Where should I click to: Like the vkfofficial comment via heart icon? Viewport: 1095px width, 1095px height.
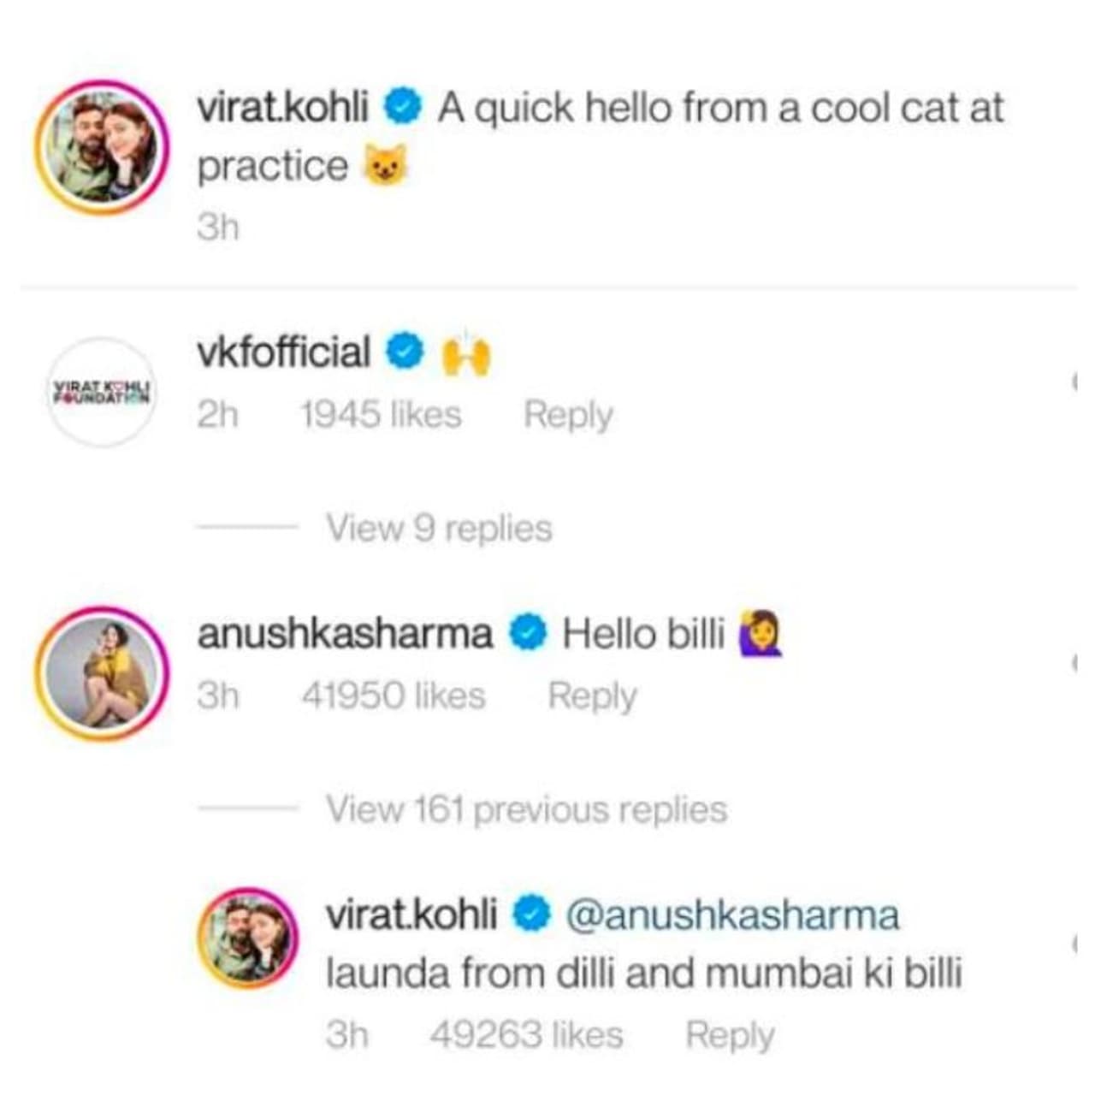click(x=1074, y=382)
